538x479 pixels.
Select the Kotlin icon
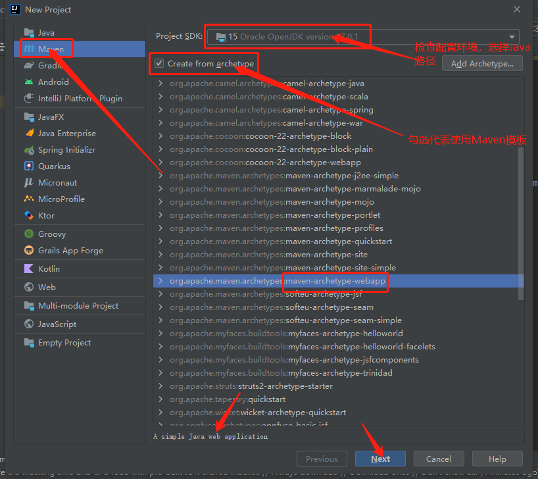pyautogui.click(x=29, y=268)
